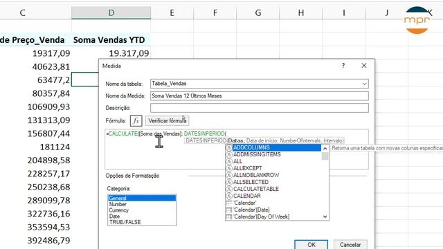Select column D header
Screen dimensions: 443x249
(x=111, y=12)
